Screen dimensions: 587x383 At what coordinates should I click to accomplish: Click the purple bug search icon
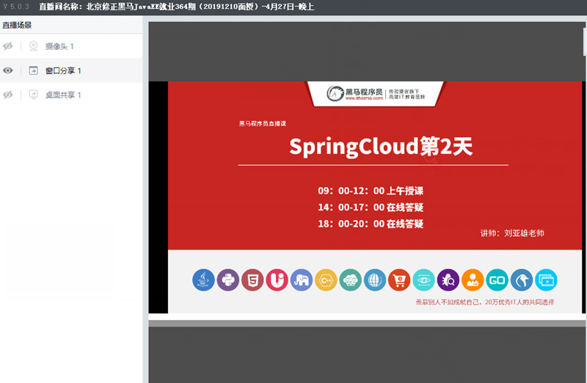click(x=448, y=280)
